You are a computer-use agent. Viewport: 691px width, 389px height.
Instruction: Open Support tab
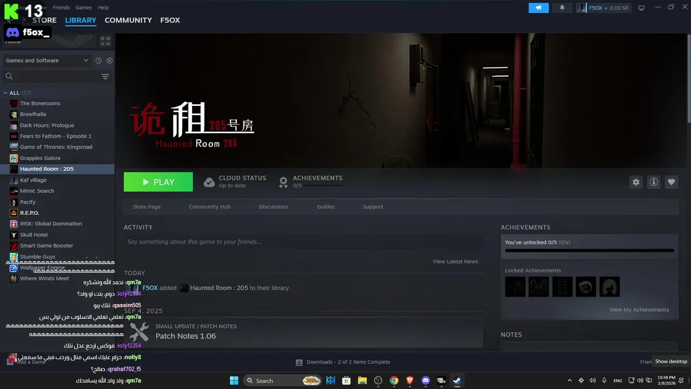point(373,207)
